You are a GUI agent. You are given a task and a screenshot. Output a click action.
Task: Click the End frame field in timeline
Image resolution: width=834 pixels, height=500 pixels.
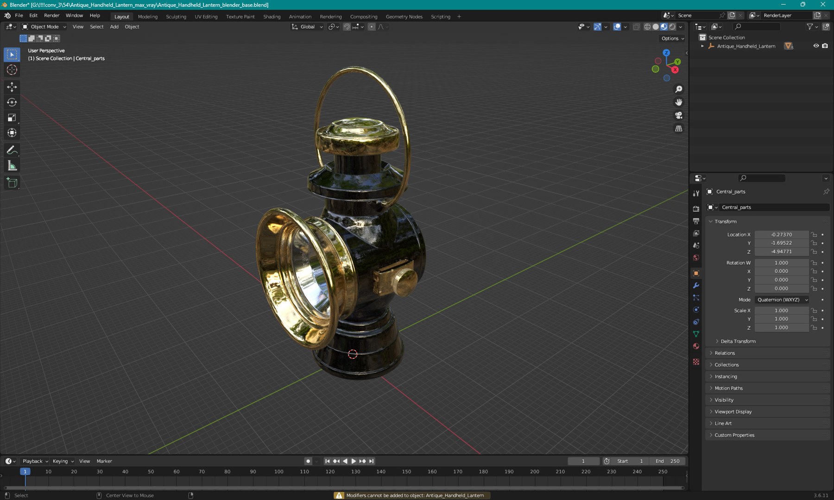(667, 461)
